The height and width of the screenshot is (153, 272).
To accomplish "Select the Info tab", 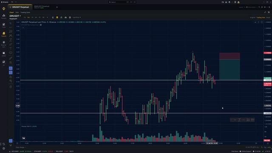I will 17,12.
